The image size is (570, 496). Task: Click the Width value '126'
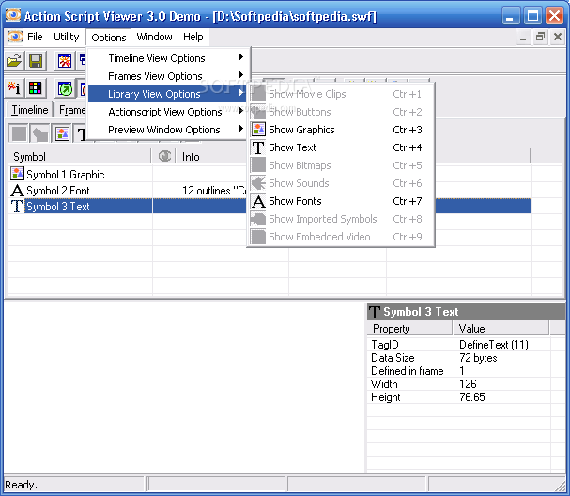[x=468, y=384]
